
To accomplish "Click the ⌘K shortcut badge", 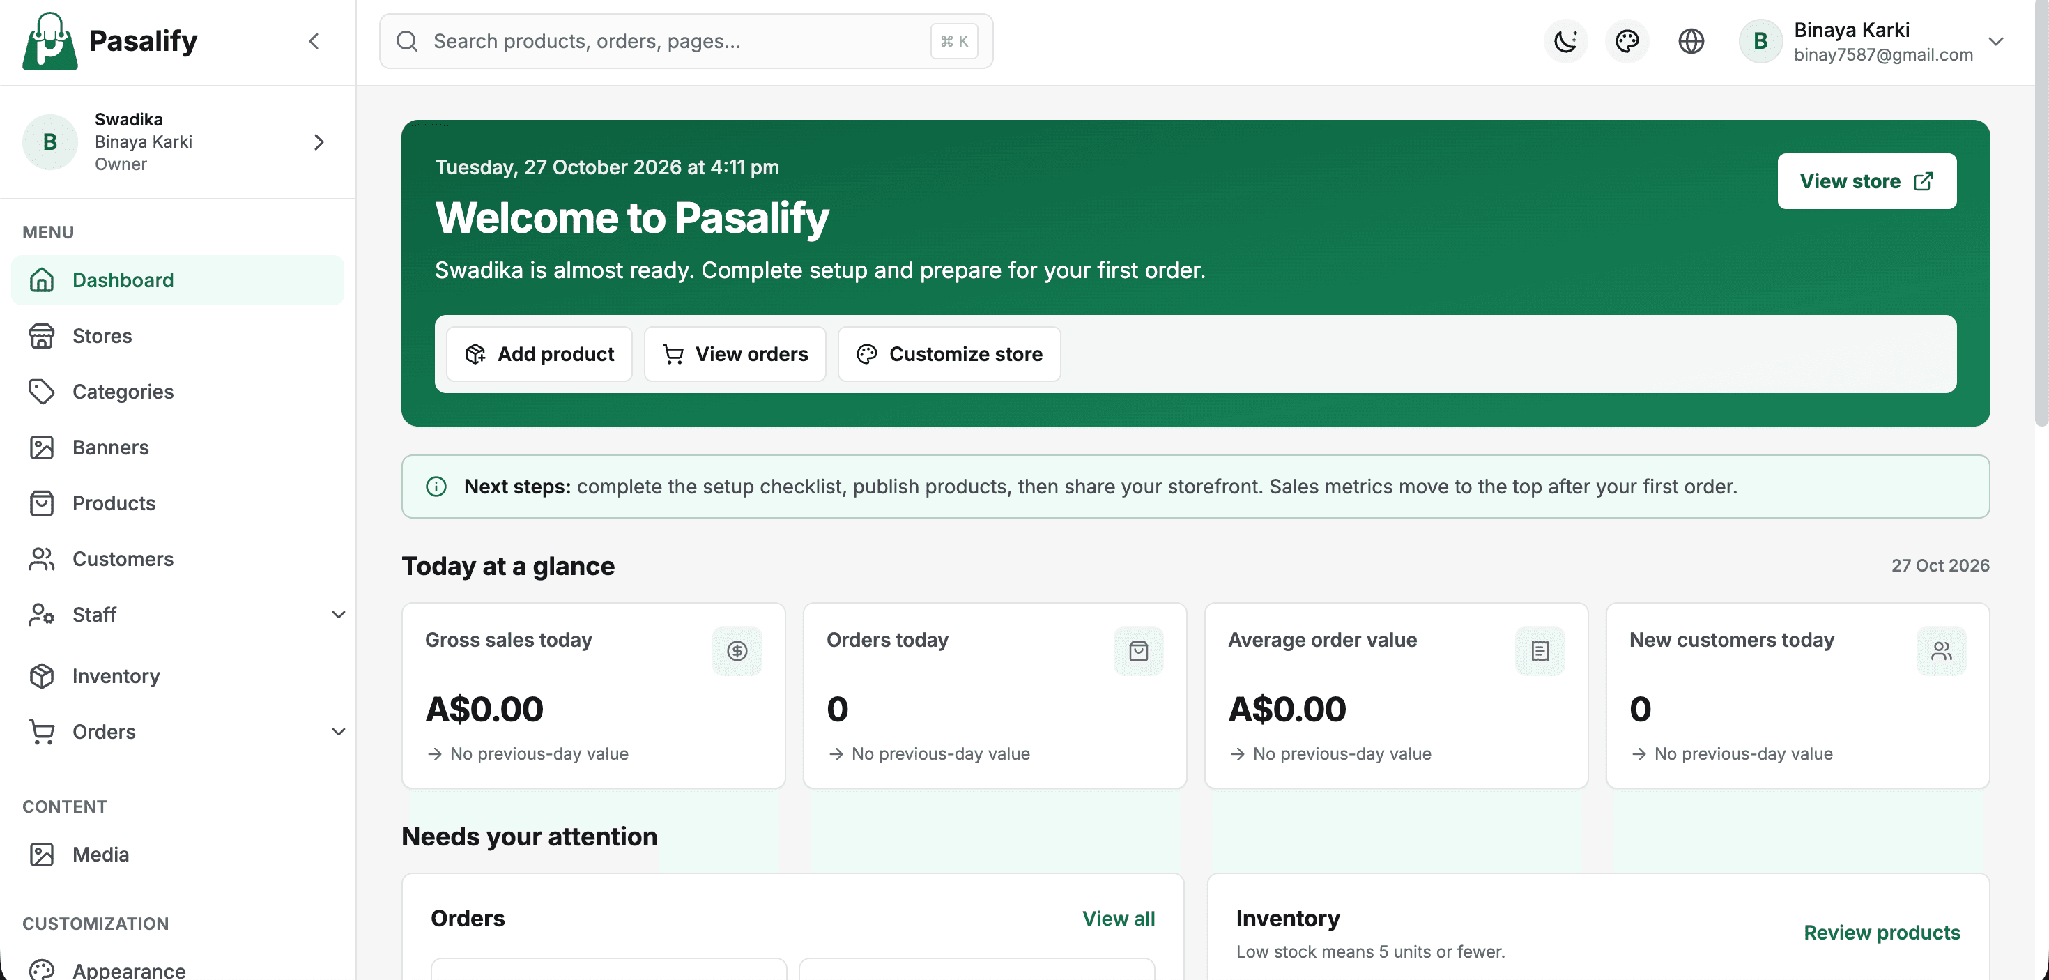I will click(953, 41).
